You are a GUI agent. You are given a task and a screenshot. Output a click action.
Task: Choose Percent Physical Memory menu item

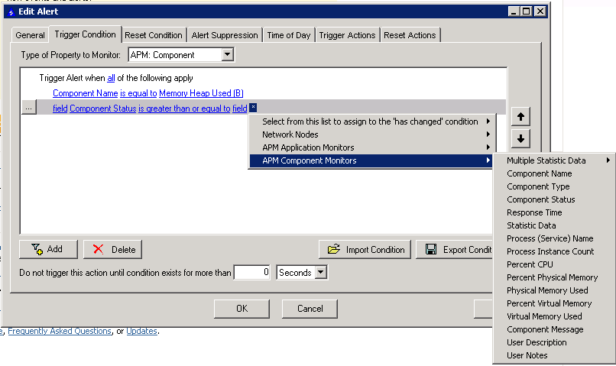[x=554, y=277]
